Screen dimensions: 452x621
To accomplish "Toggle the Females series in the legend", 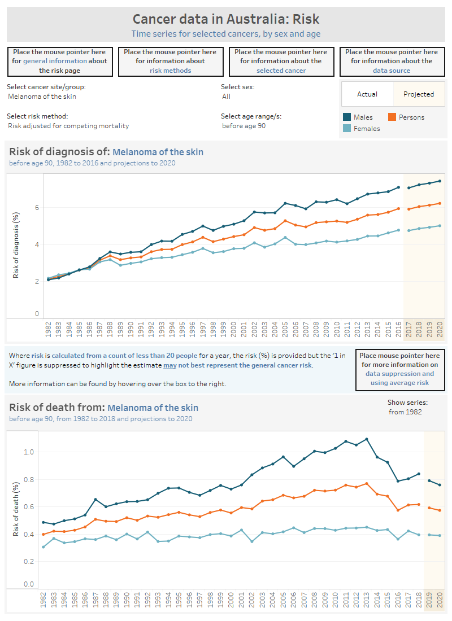I will [x=363, y=129].
